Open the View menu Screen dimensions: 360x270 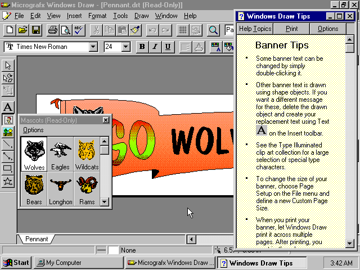click(53, 16)
